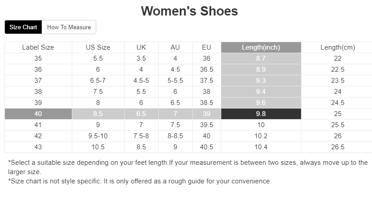Switch to the How To Measure tab
The image size is (372, 198).
pyautogui.click(x=69, y=27)
